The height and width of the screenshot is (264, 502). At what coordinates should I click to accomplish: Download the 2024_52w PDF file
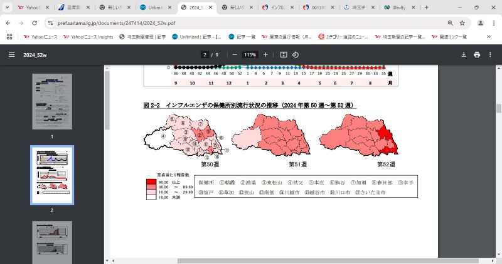[464, 54]
